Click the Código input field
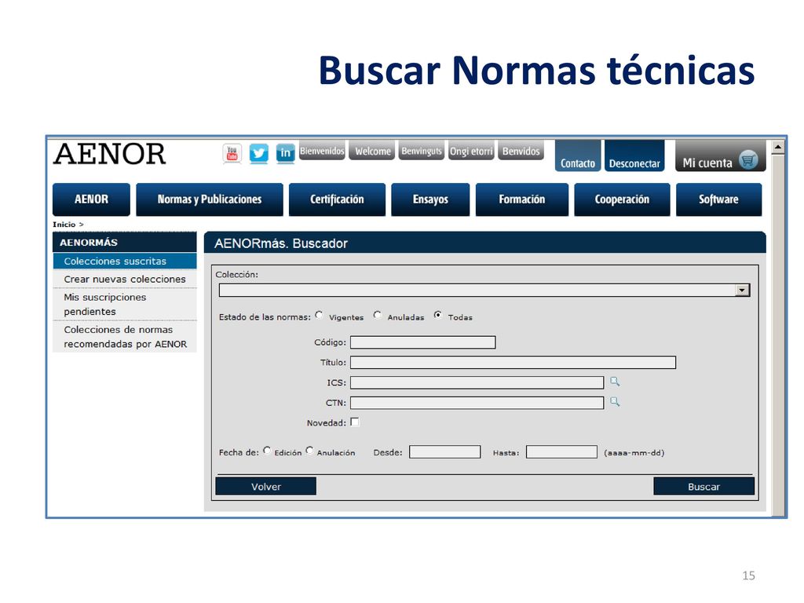This screenshot has height=603, width=804. pos(423,342)
